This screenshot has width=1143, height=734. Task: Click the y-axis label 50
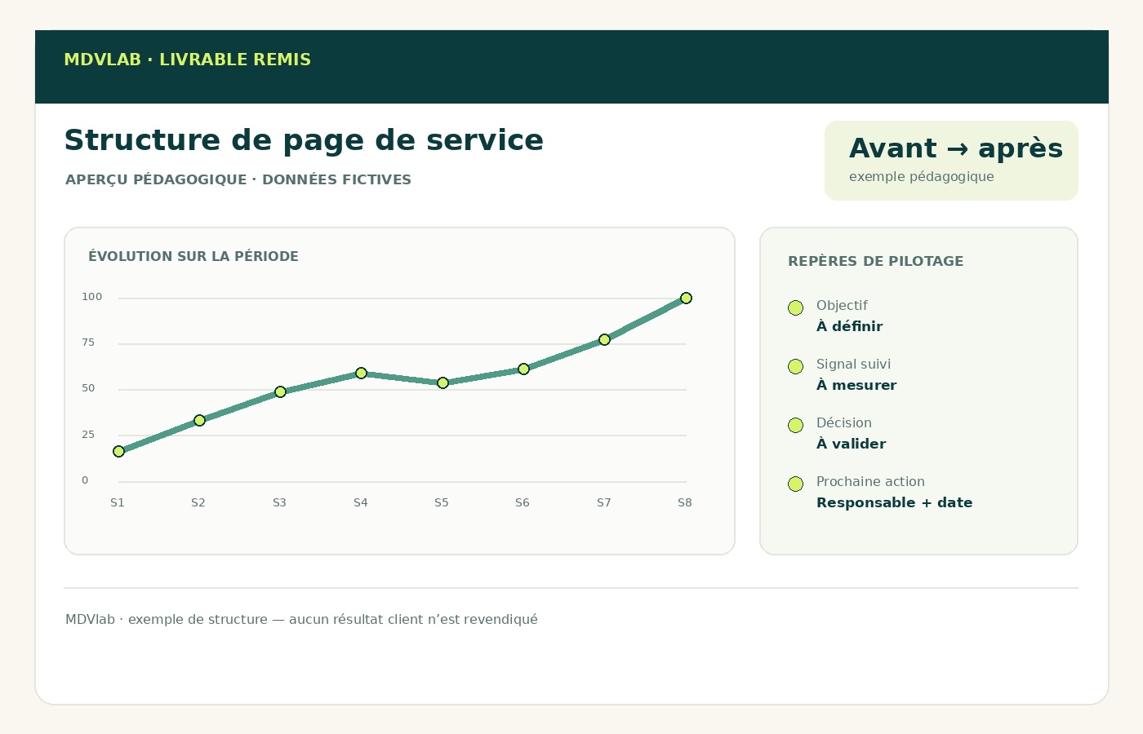88,388
